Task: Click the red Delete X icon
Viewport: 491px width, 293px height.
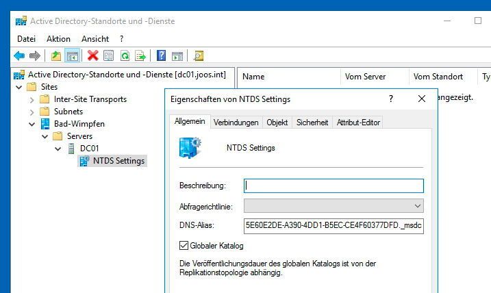Action: 92,55
